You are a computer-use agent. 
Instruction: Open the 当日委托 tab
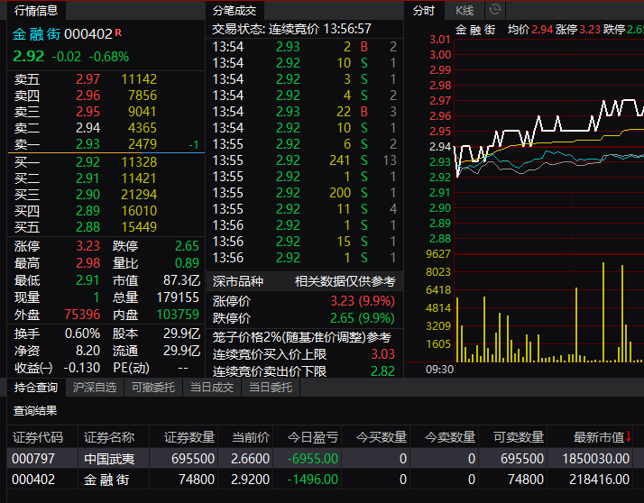point(271,388)
